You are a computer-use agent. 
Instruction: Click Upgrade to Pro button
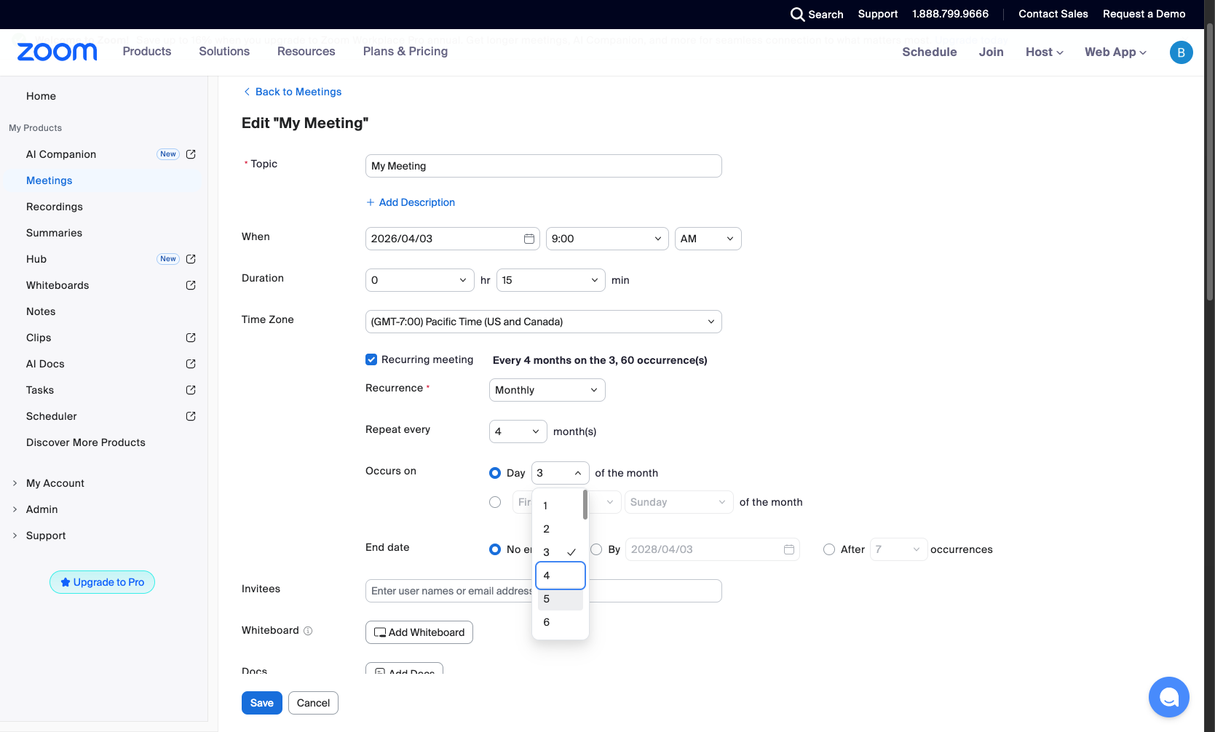point(102,582)
